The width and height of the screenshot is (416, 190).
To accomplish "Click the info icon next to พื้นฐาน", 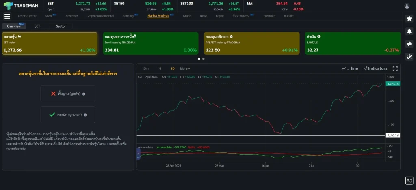I will pos(84,94).
